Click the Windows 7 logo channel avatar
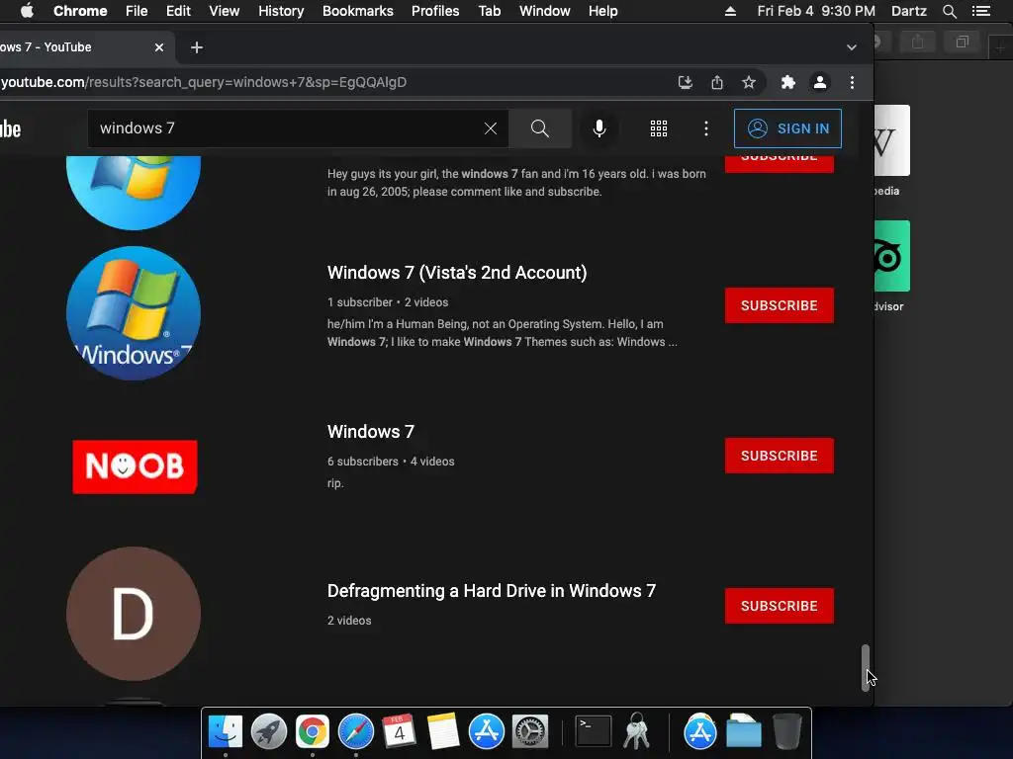Viewport: 1013px width, 759px height. tap(134, 313)
